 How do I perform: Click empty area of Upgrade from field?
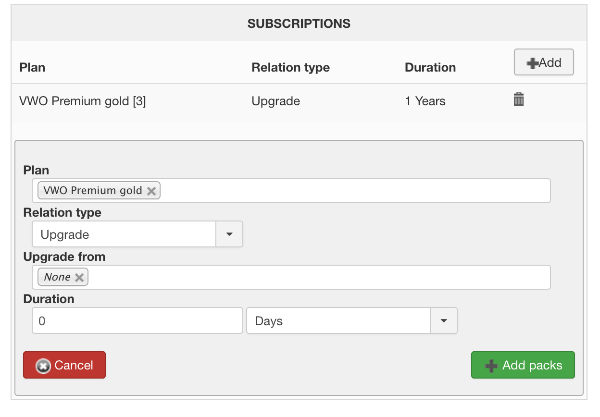tap(317, 277)
